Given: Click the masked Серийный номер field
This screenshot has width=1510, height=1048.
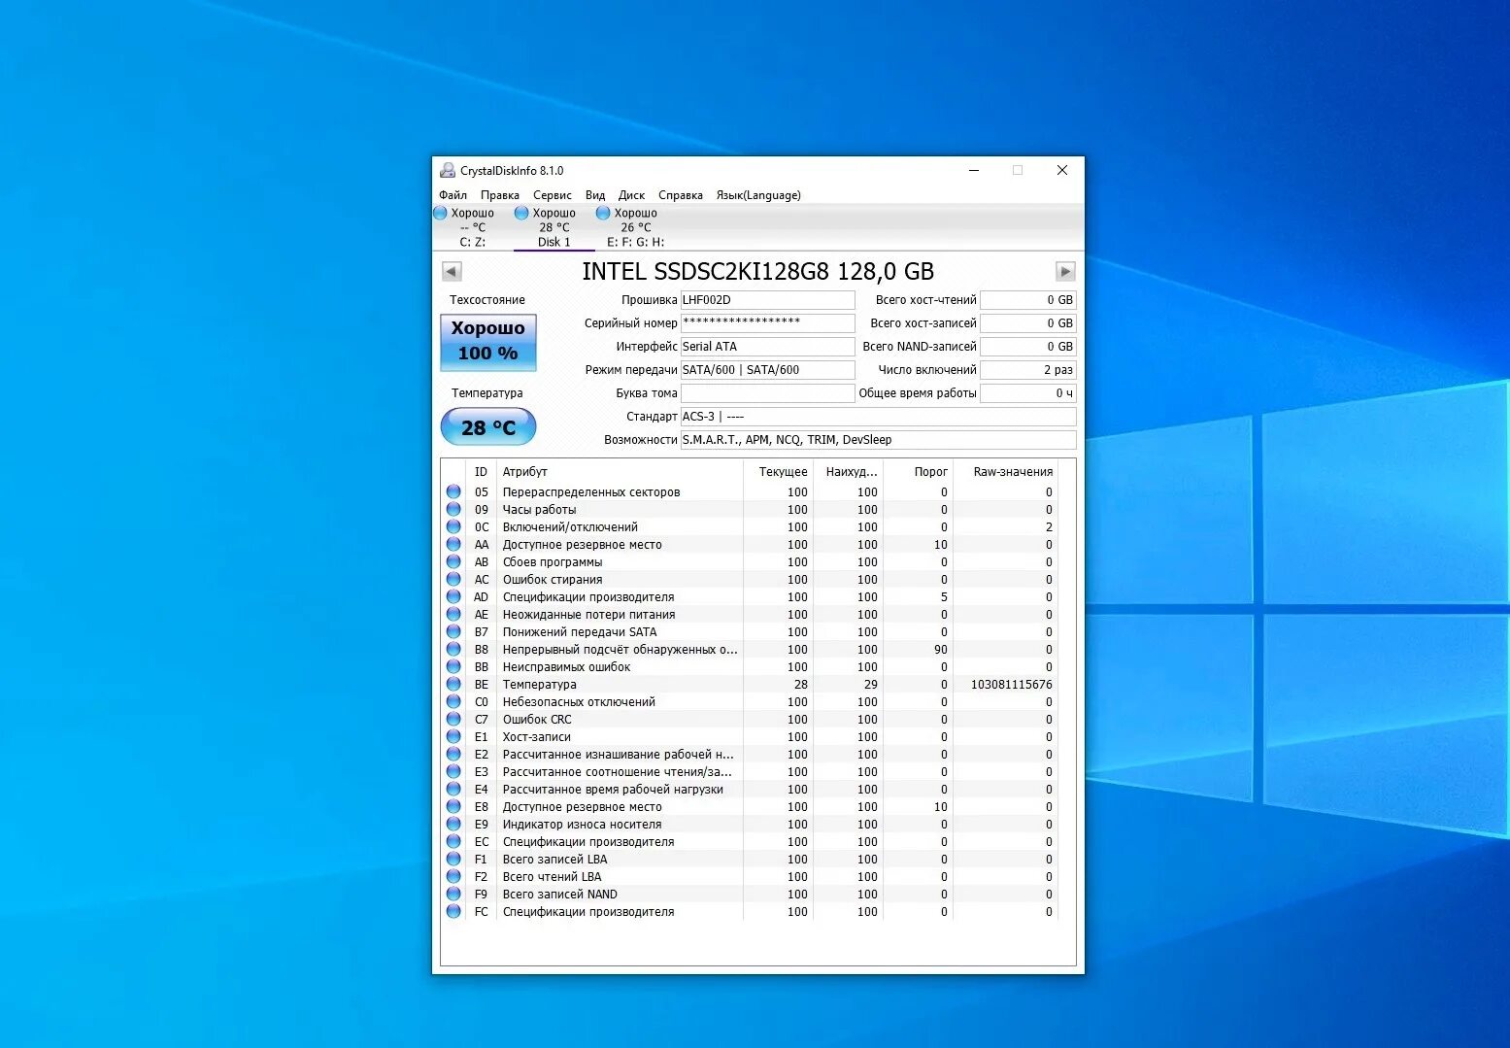Looking at the screenshot, I should click(x=767, y=323).
